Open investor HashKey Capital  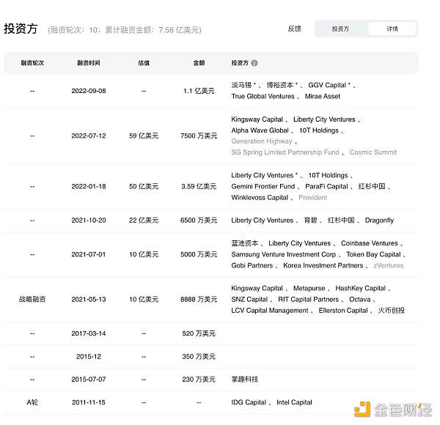tap(360, 288)
